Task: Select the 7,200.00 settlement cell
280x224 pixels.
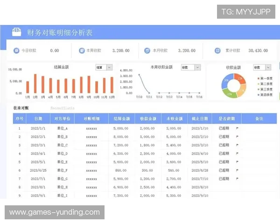Action: 121,145
